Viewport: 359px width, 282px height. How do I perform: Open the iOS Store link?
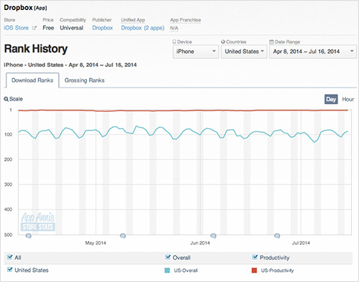pos(17,28)
